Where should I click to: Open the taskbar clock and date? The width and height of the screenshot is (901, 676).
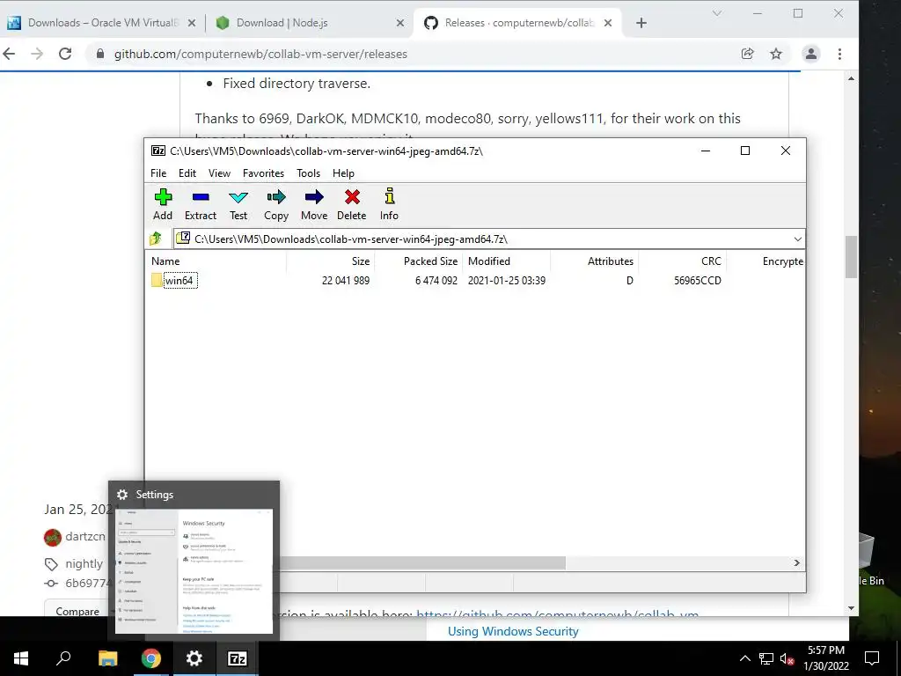coord(825,658)
